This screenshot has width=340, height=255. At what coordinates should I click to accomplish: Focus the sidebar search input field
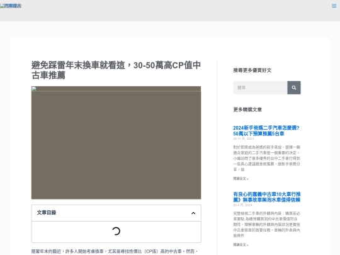(x=260, y=88)
